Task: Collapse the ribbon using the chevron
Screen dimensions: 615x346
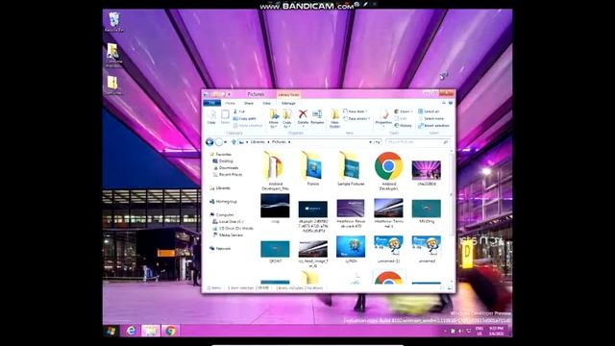Action: pyautogui.click(x=444, y=103)
